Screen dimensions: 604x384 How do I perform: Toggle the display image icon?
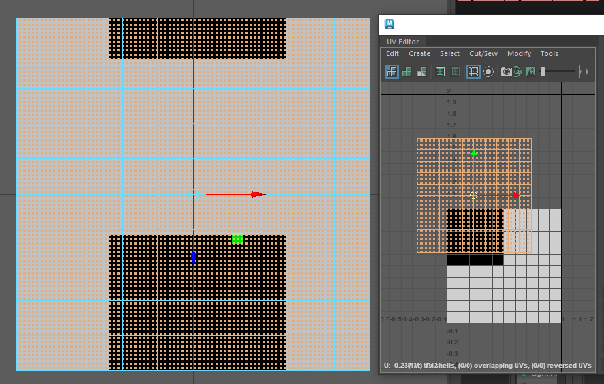coord(531,72)
